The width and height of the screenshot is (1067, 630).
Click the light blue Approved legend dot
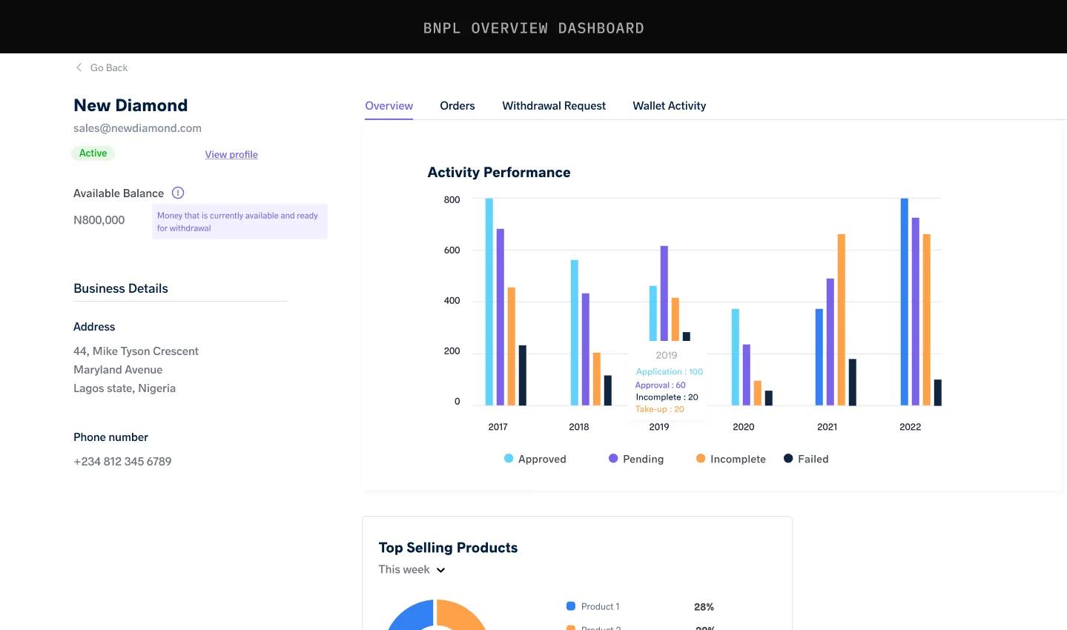[x=509, y=459]
